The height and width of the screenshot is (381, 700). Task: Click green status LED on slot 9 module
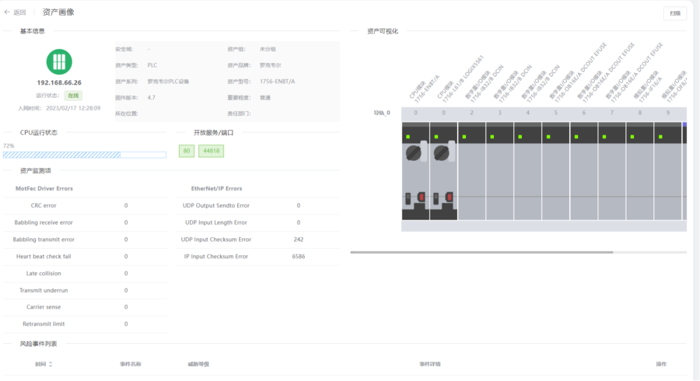660,137
